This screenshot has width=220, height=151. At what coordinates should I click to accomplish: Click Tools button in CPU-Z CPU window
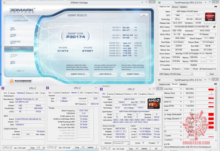coord(131,149)
